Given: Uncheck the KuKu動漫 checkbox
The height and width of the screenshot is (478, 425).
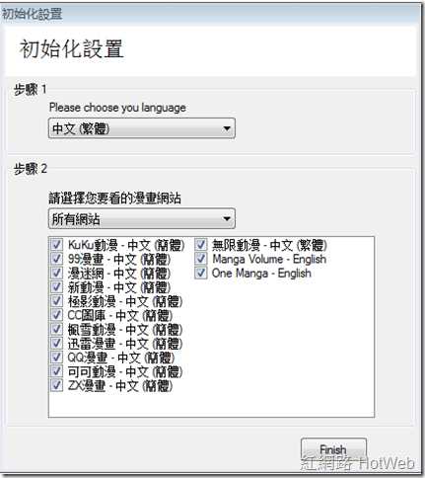Looking at the screenshot, I should coord(56,245).
